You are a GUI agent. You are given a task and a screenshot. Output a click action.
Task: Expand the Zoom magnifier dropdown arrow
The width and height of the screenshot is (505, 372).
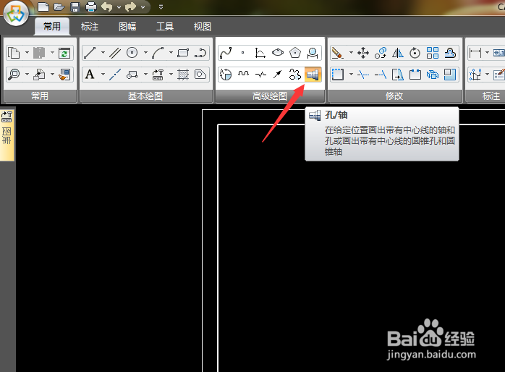(x=27, y=75)
